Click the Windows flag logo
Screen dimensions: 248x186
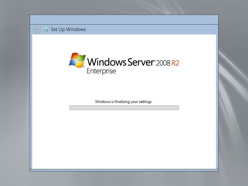77,60
